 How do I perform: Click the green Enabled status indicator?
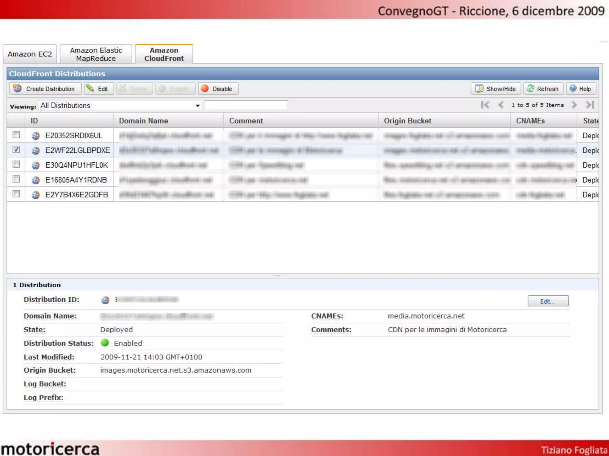(x=105, y=343)
